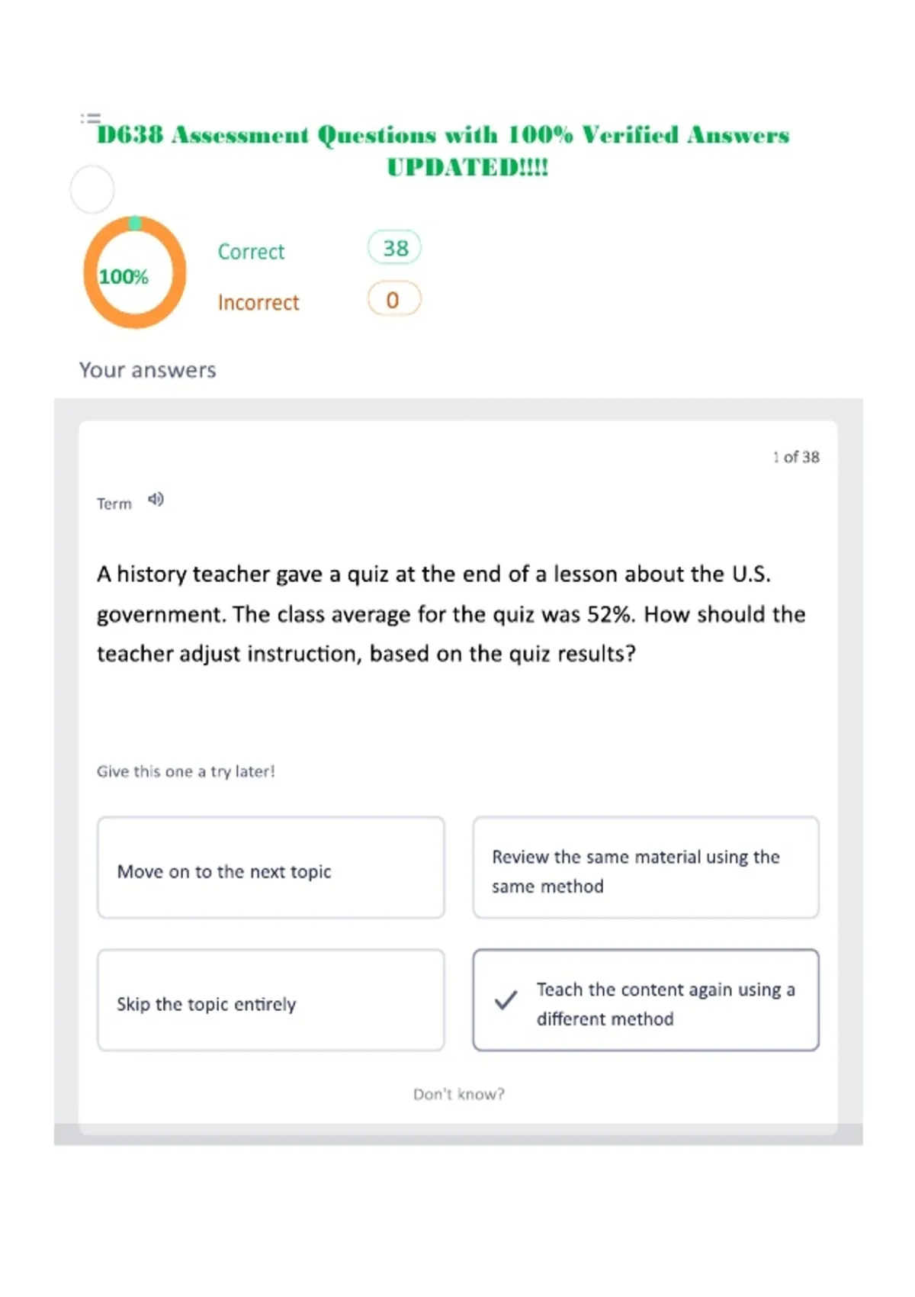Click the '1 of 38' question counter

[796, 457]
